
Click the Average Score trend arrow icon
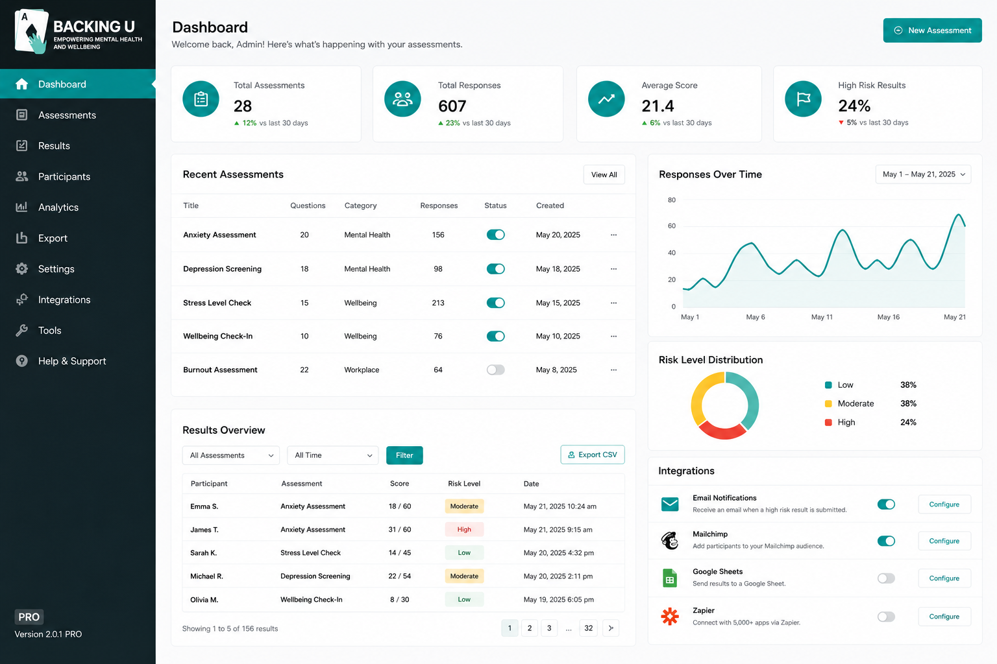pyautogui.click(x=606, y=99)
